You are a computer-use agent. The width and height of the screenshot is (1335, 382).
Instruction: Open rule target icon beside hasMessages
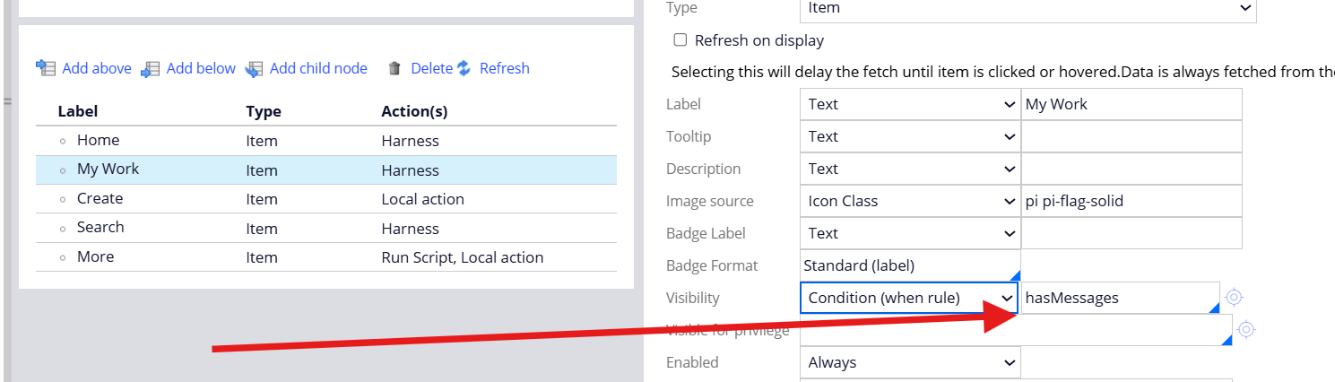pos(1234,298)
